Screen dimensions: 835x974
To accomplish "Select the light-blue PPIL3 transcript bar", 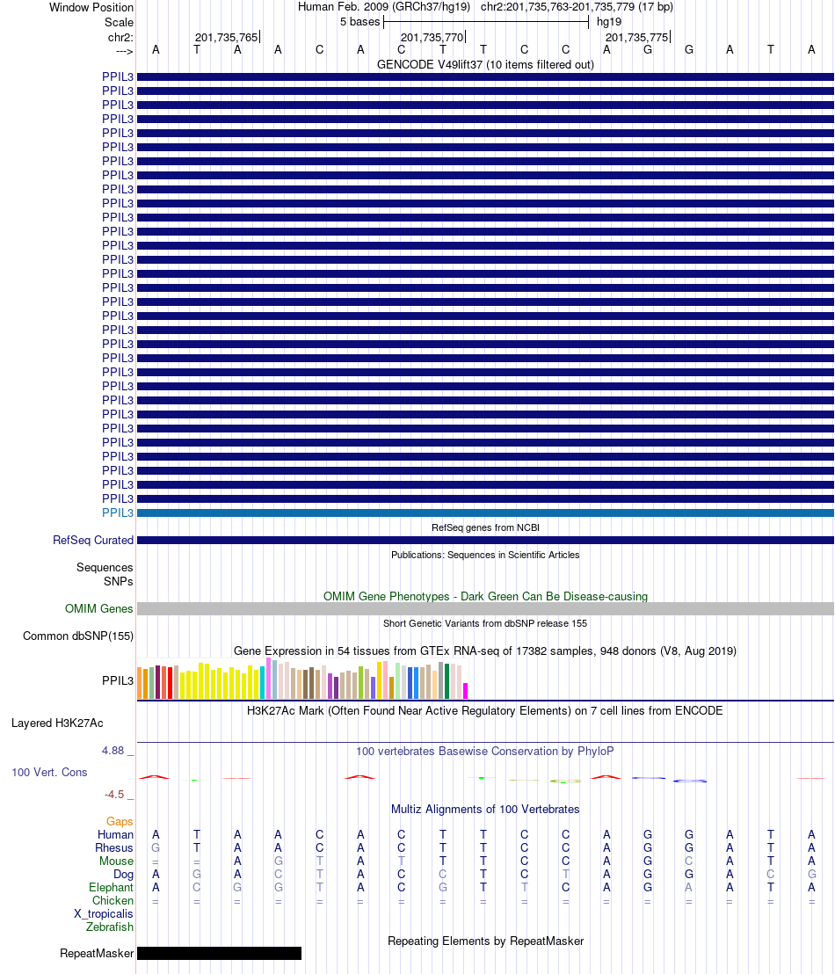I will click(x=485, y=513).
